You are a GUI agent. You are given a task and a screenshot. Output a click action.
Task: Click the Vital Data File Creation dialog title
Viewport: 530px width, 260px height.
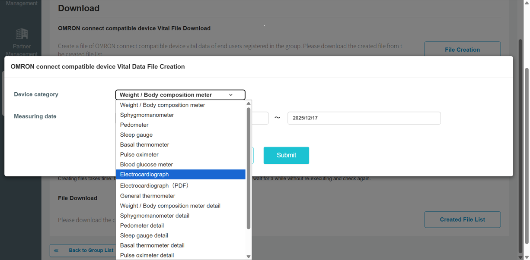[98, 67]
